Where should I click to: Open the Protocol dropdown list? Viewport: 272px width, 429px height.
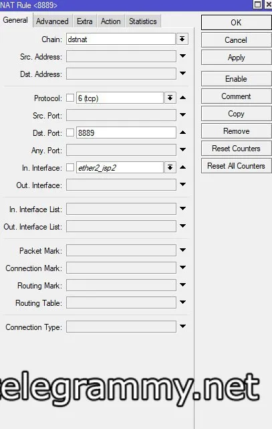coord(170,98)
